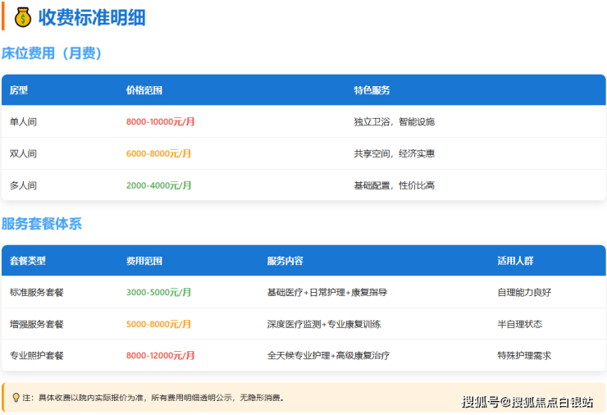Select the 床位费用（月费）section heading
The width and height of the screenshot is (607, 415).
point(52,53)
